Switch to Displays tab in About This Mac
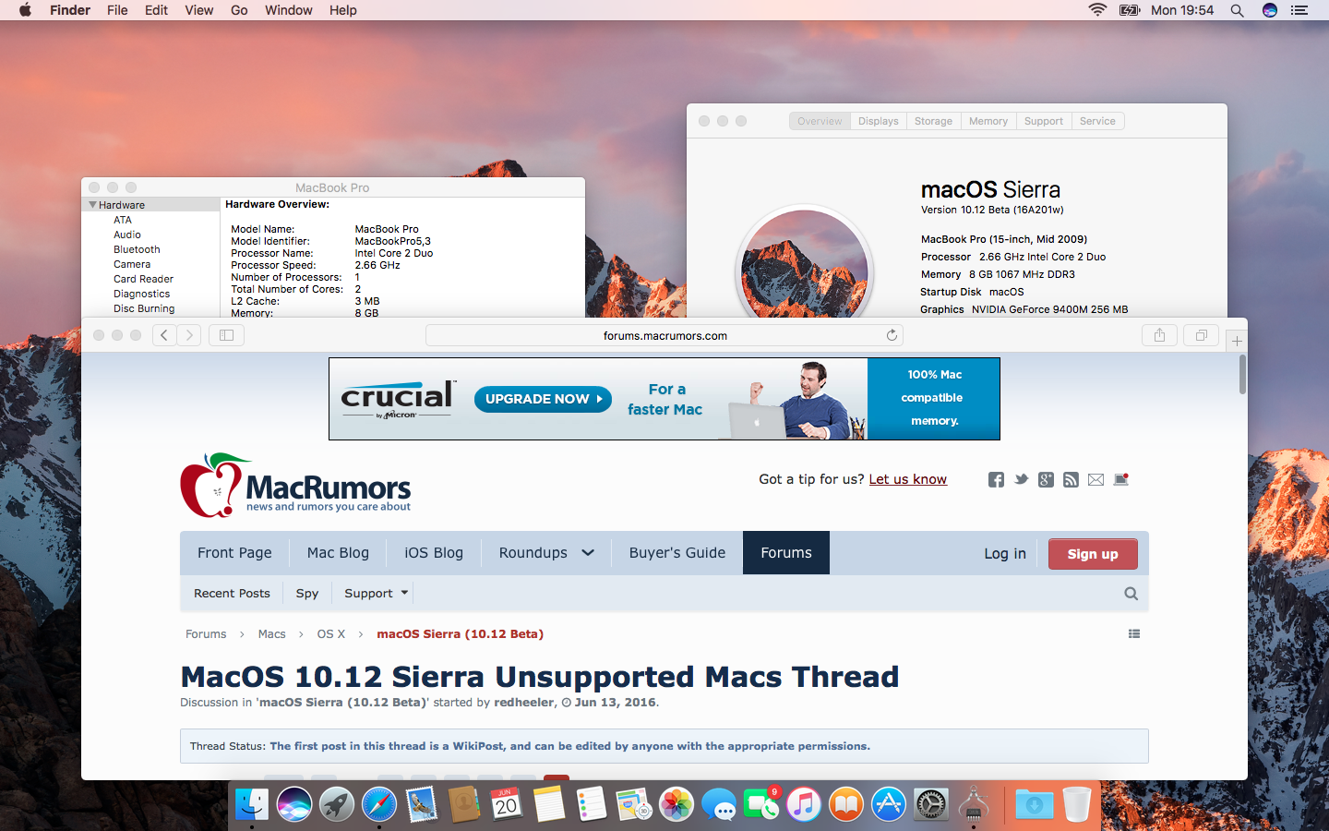The height and width of the screenshot is (831, 1329). coord(878,121)
